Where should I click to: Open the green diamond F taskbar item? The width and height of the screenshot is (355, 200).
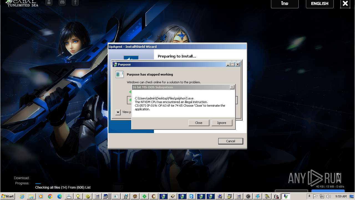tap(144, 196)
